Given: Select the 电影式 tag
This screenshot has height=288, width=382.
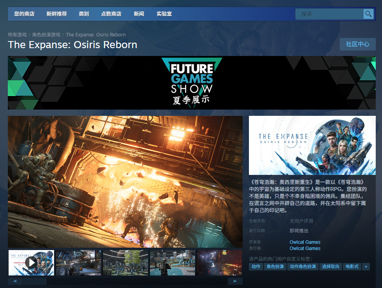Looking at the screenshot, I should click(352, 266).
